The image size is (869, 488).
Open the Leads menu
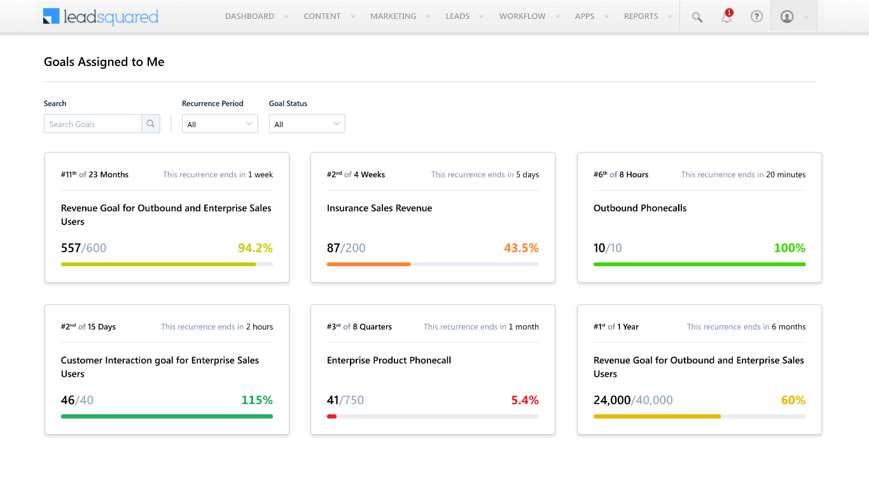457,17
